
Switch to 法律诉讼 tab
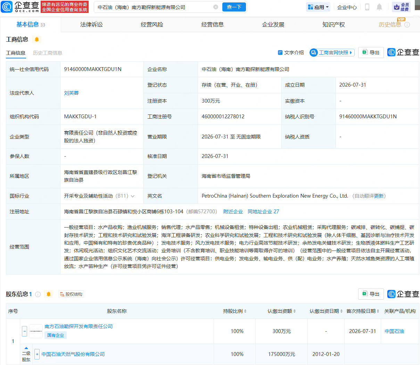coord(91,25)
